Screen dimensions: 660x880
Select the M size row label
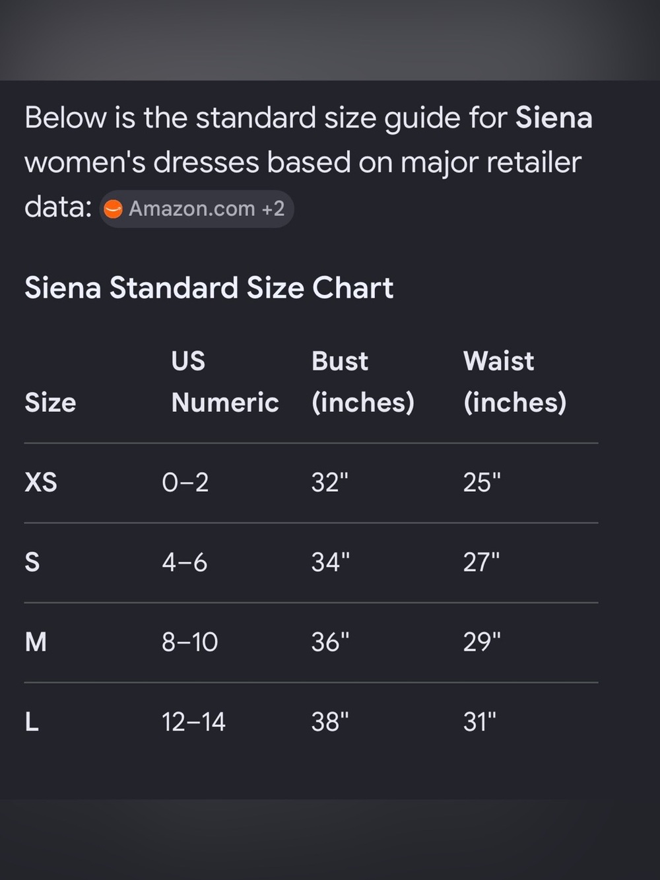coord(36,642)
